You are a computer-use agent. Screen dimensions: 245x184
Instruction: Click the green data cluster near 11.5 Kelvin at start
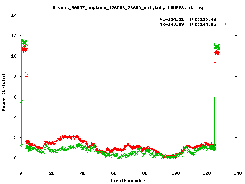(x=24, y=42)
